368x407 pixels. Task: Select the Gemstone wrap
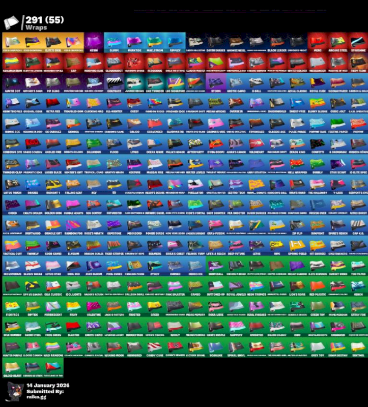pyautogui.click(x=114, y=225)
